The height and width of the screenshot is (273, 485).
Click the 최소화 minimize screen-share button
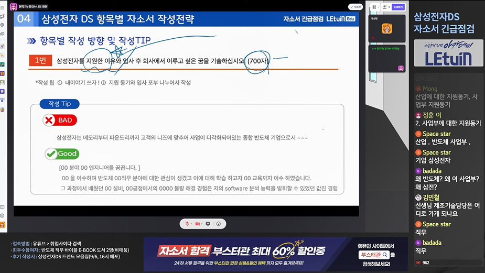pyautogui.click(x=355, y=7)
